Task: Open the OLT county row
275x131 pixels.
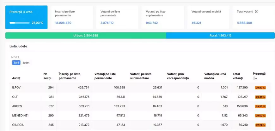Action: pyautogui.click(x=15, y=97)
